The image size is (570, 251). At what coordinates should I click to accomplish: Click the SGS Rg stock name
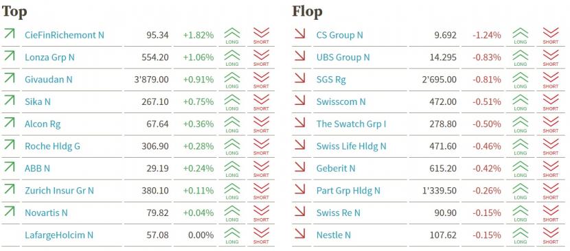pyautogui.click(x=331, y=80)
